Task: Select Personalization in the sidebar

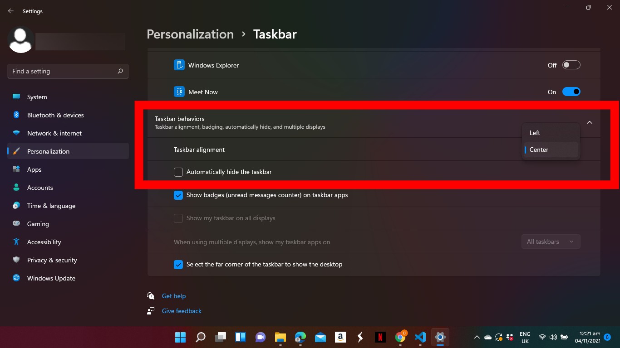Action: [68, 151]
